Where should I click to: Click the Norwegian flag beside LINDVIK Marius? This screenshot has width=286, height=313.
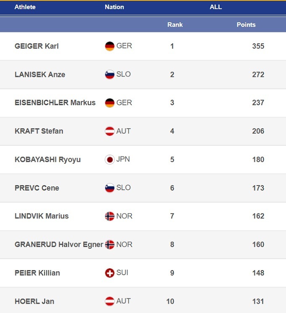pos(110,216)
